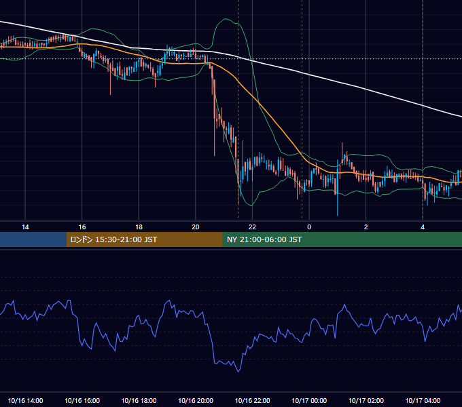
Task: Click the 10/17 00:00 timestamp label
Action: click(309, 400)
